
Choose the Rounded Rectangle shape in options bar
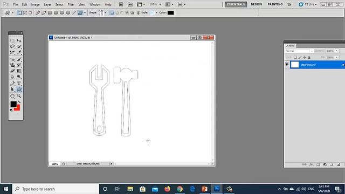pyautogui.click(x=56, y=13)
